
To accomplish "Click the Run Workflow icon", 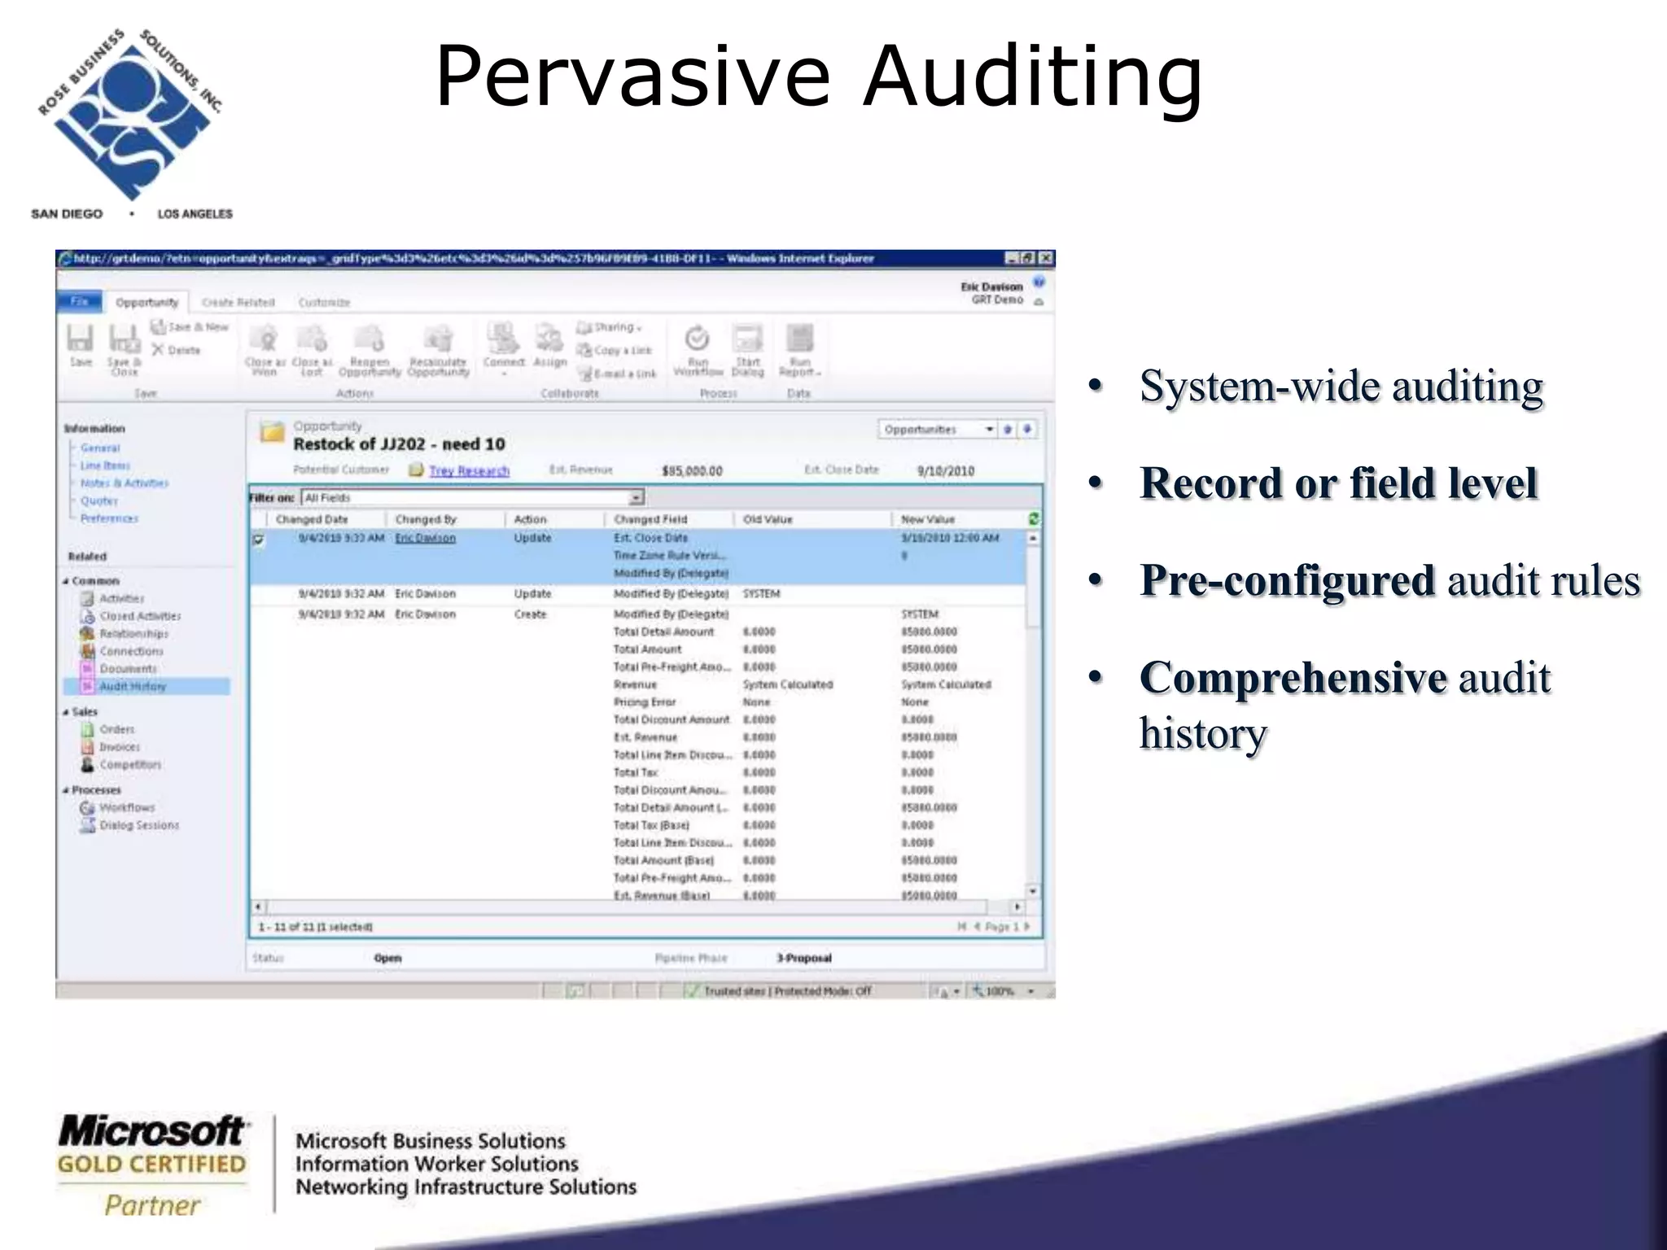I will (698, 339).
